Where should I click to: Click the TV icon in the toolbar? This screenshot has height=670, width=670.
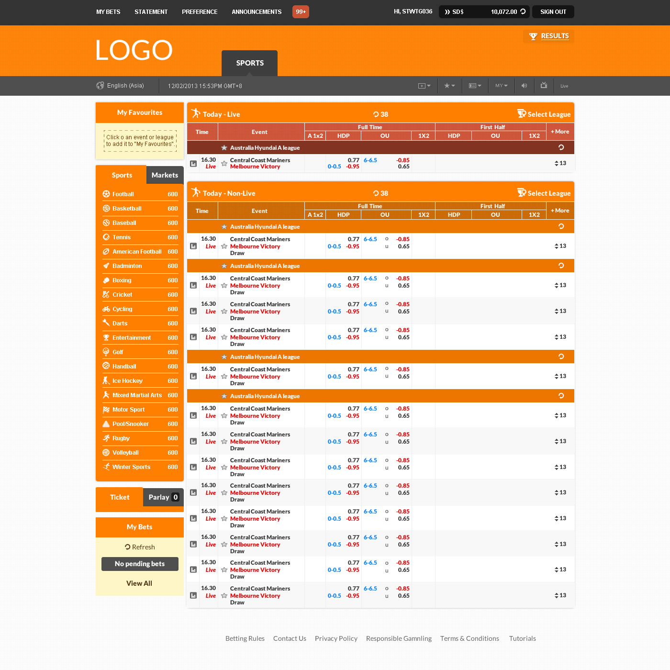coord(544,86)
